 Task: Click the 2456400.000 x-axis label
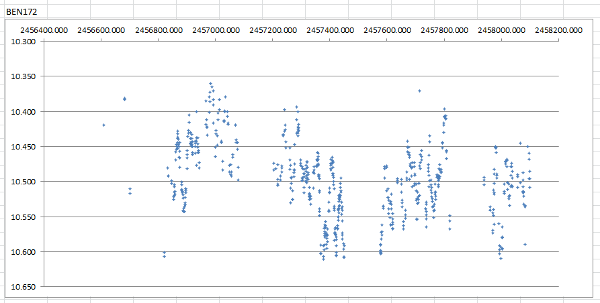[x=44, y=30]
